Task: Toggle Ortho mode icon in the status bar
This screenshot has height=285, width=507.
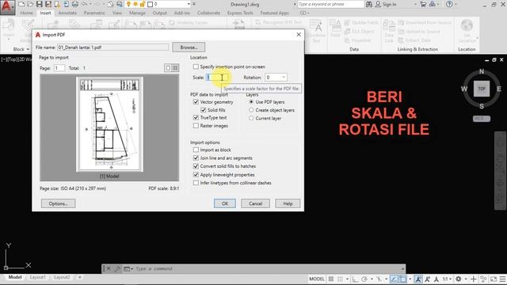Action: (355, 279)
